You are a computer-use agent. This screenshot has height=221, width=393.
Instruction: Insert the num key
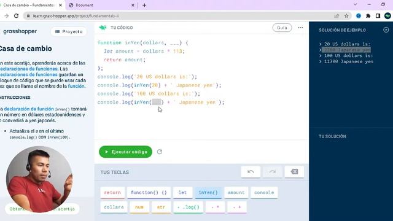click(139, 207)
